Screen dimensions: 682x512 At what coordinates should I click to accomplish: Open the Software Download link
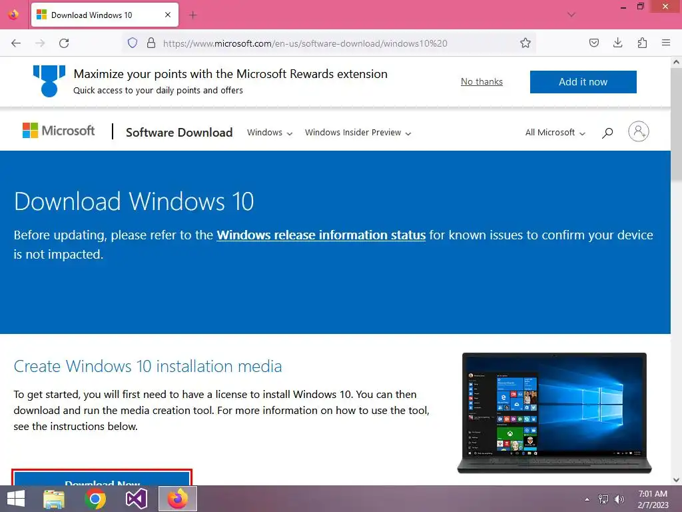pos(179,133)
